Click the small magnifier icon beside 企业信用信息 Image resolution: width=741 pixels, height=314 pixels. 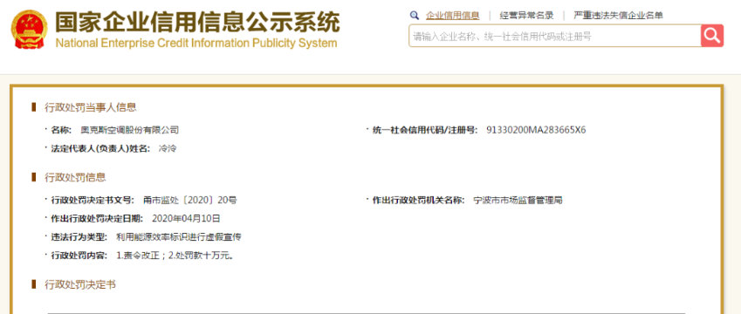[415, 16]
